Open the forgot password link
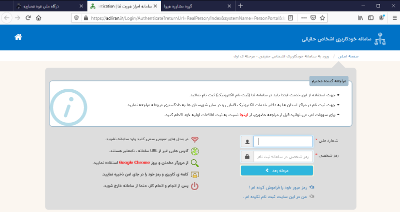This screenshot has width=400, height=212. coord(278,188)
